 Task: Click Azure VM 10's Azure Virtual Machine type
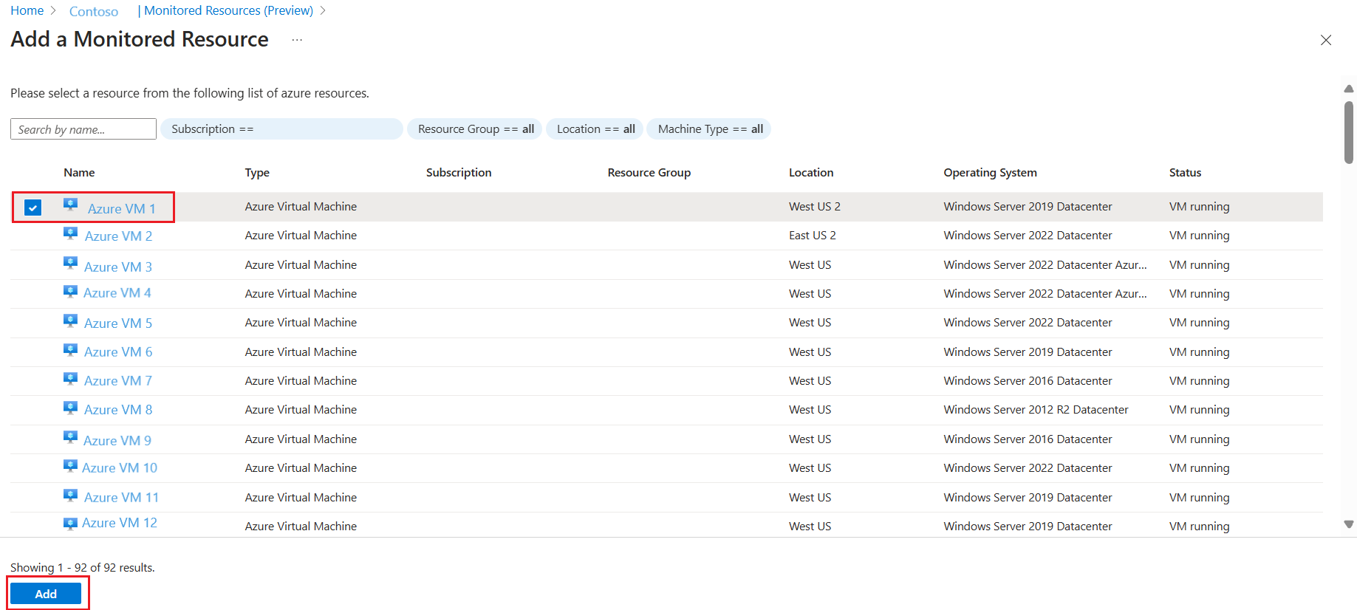coord(301,468)
